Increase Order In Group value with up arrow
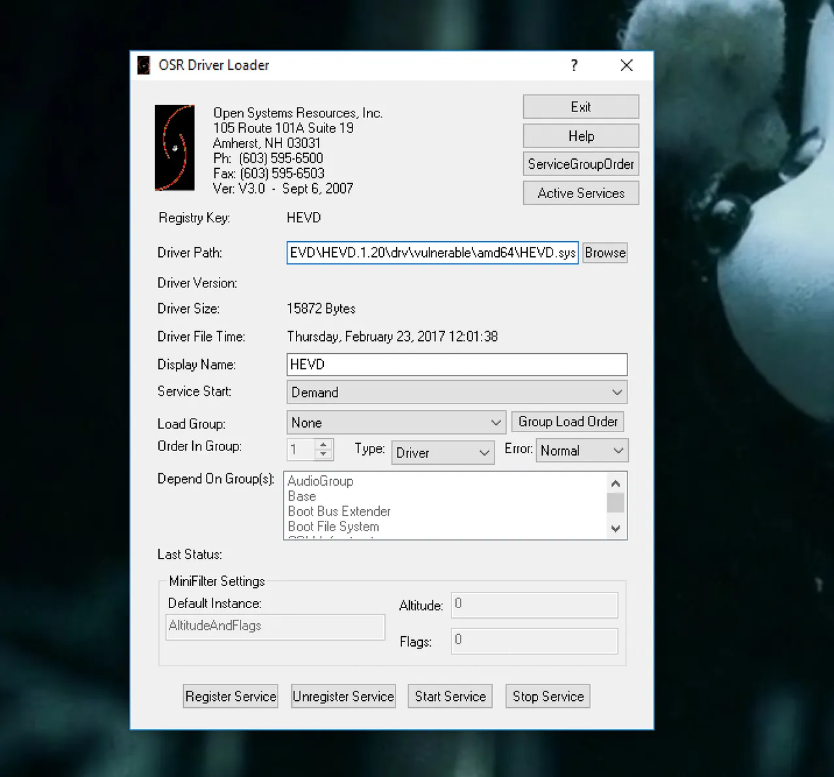This screenshot has height=777, width=834. [x=324, y=445]
